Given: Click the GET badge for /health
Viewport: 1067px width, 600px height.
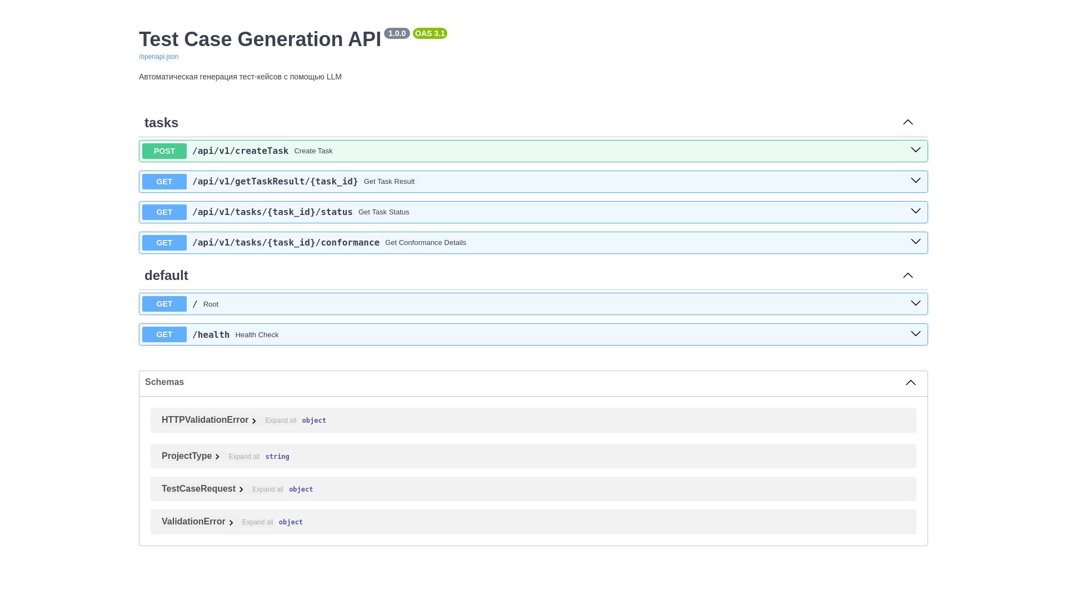Looking at the screenshot, I should (164, 334).
